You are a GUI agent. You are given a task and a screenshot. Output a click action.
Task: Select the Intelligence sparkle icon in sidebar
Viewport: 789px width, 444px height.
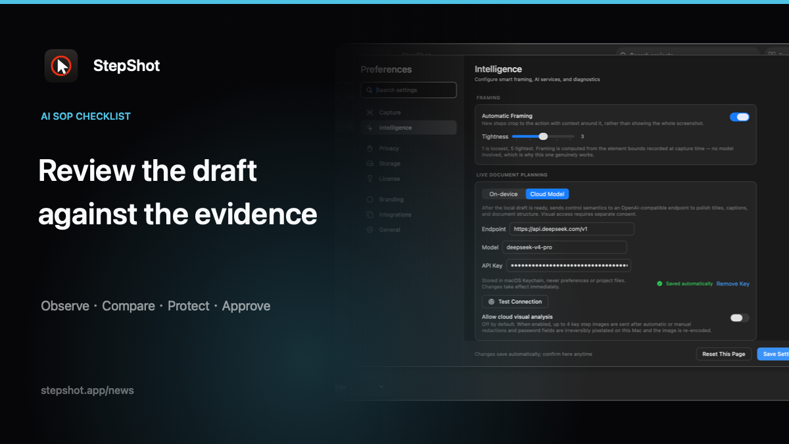[370, 128]
